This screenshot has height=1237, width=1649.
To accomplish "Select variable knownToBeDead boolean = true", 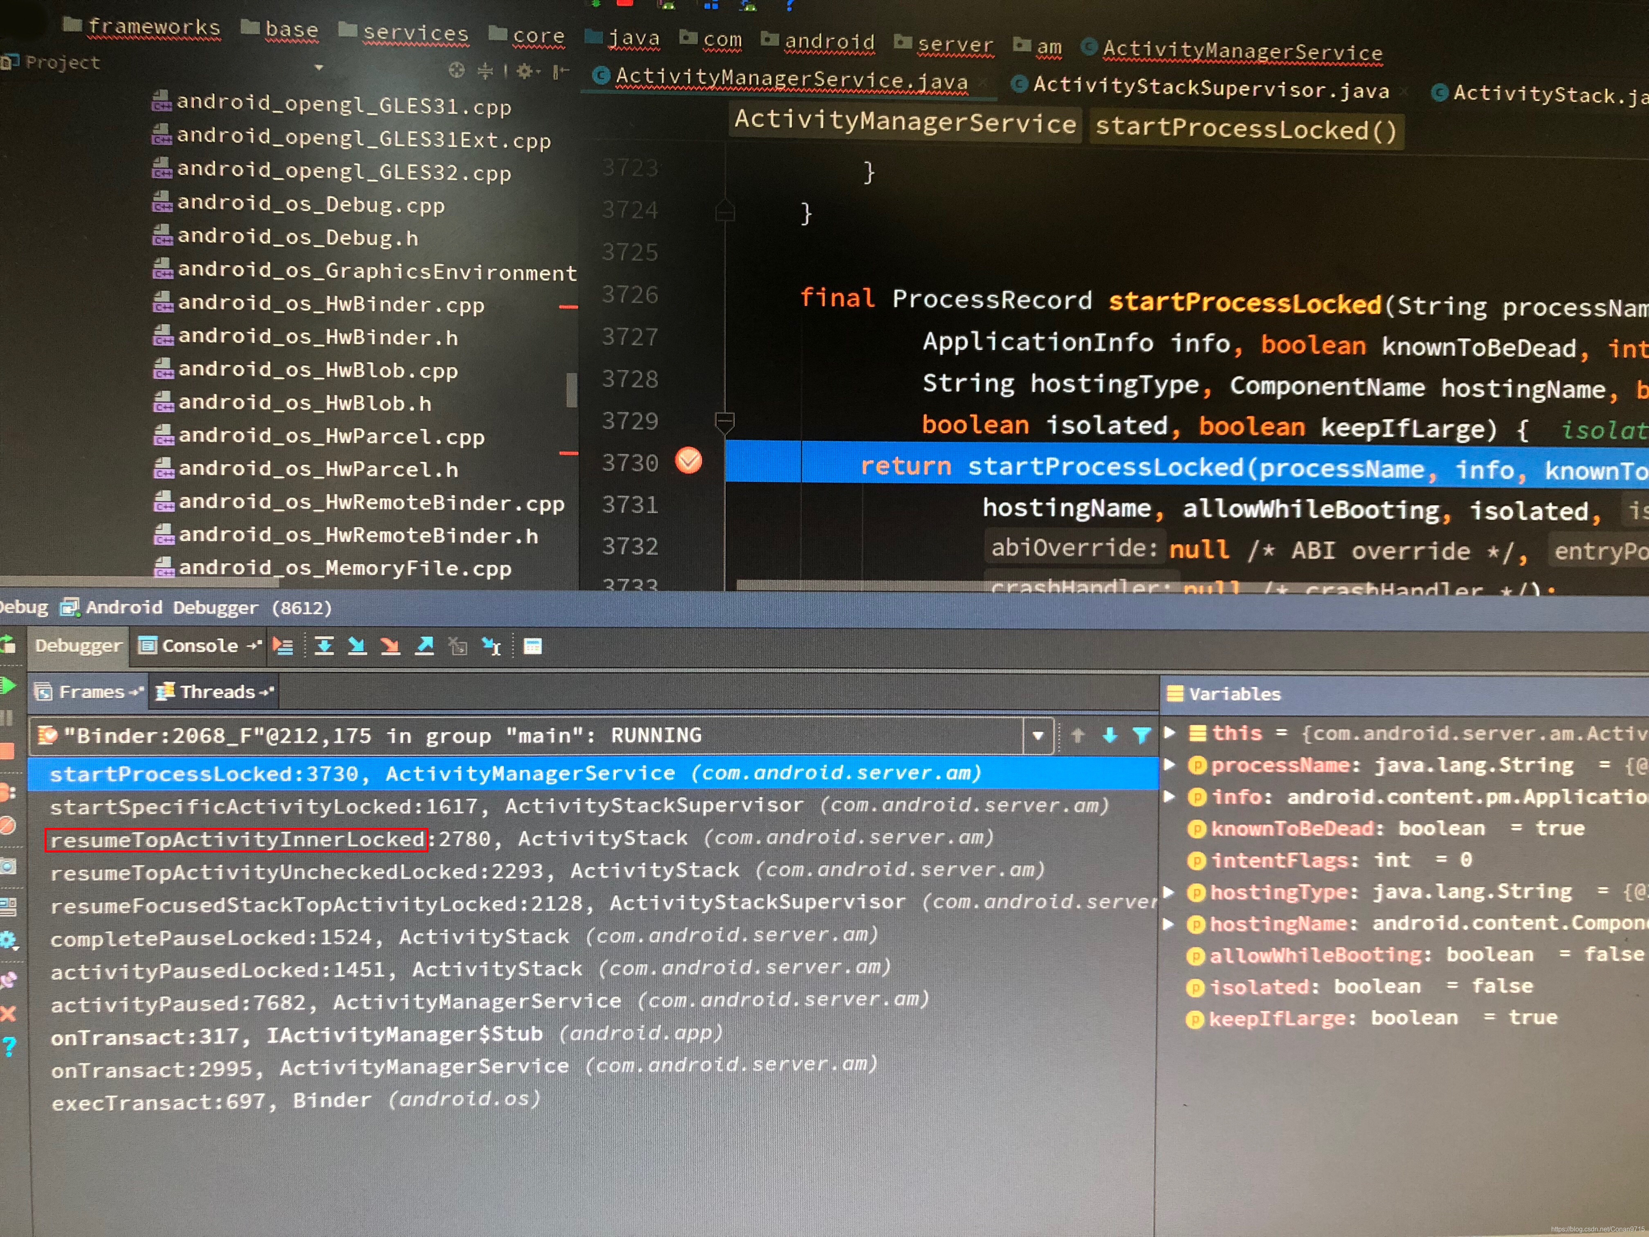I will click(x=1386, y=828).
